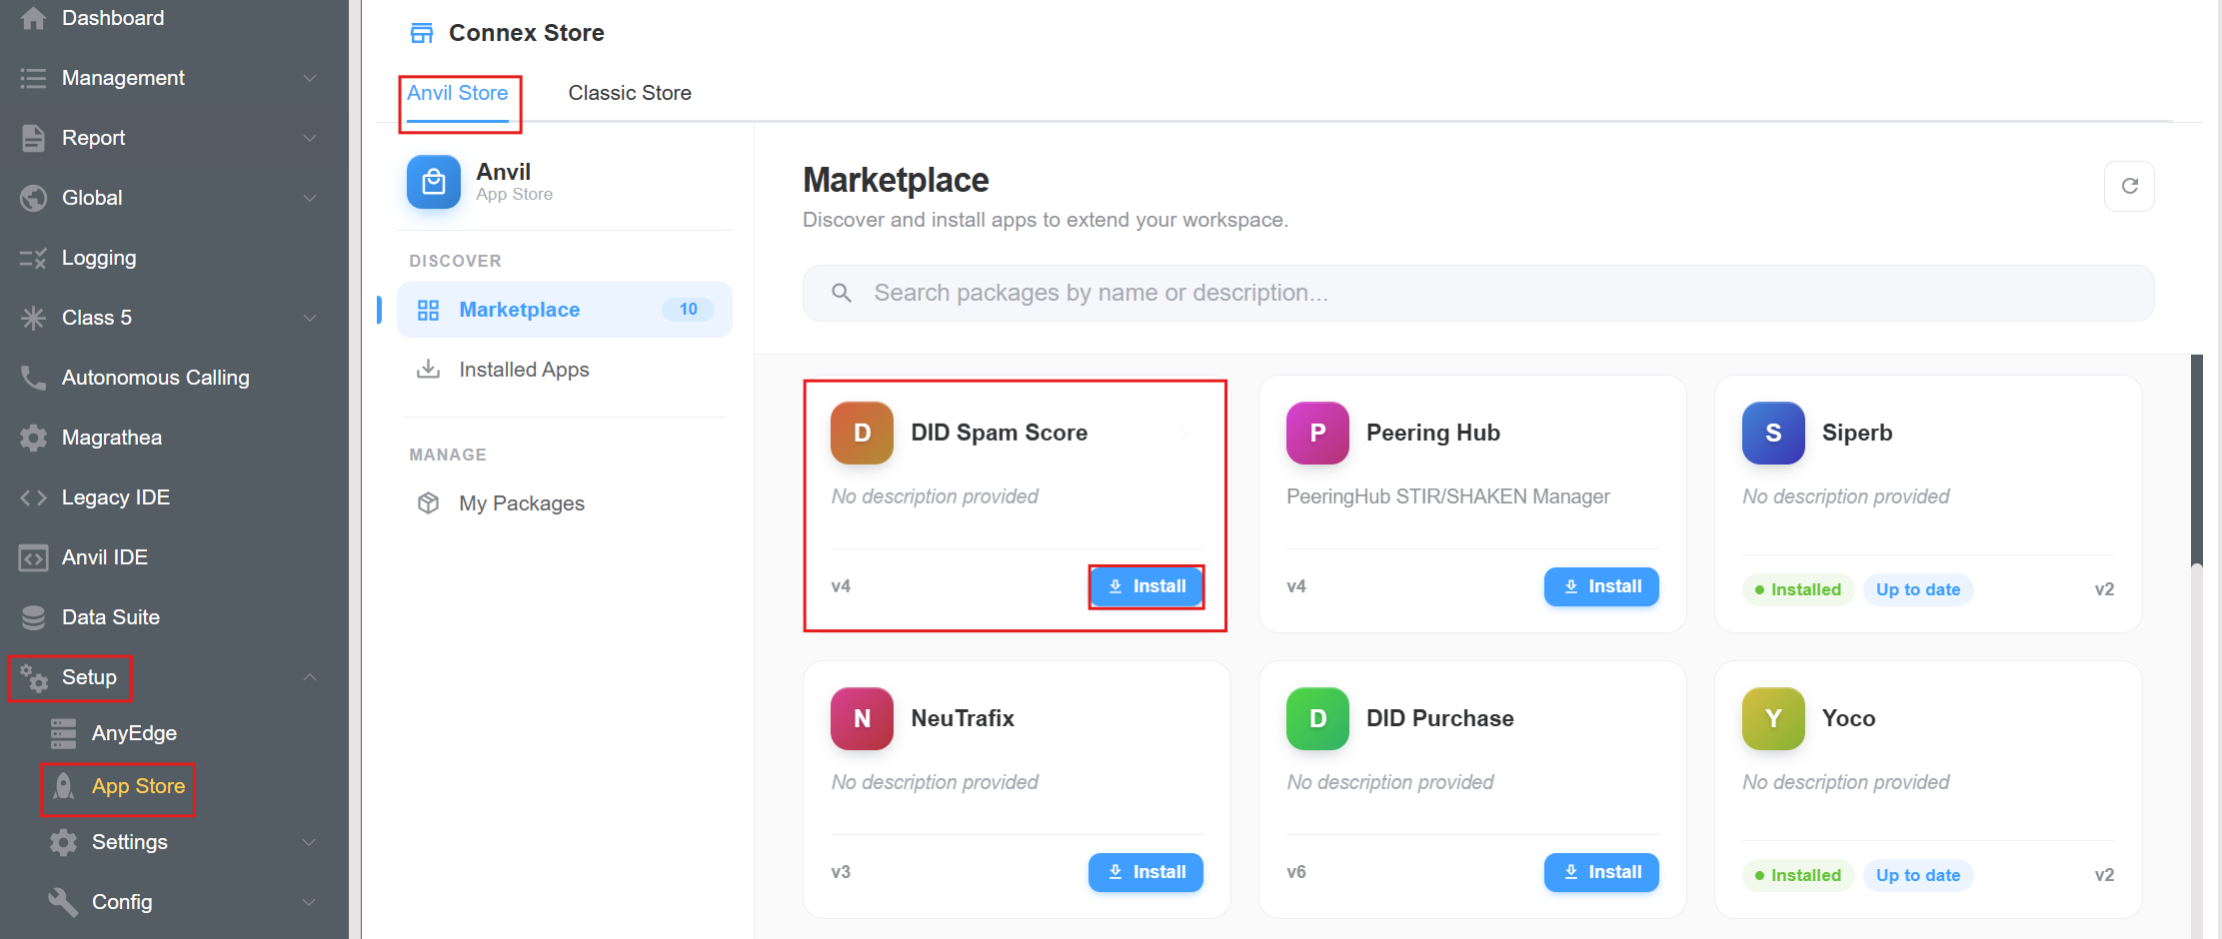Switch to the Anvil Store tab
The image size is (2222, 939).
pos(458,93)
